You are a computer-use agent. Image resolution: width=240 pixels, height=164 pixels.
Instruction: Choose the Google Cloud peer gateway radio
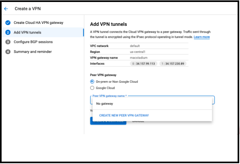tap(92, 88)
